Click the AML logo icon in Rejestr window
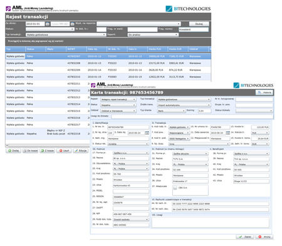 tap(8, 9)
